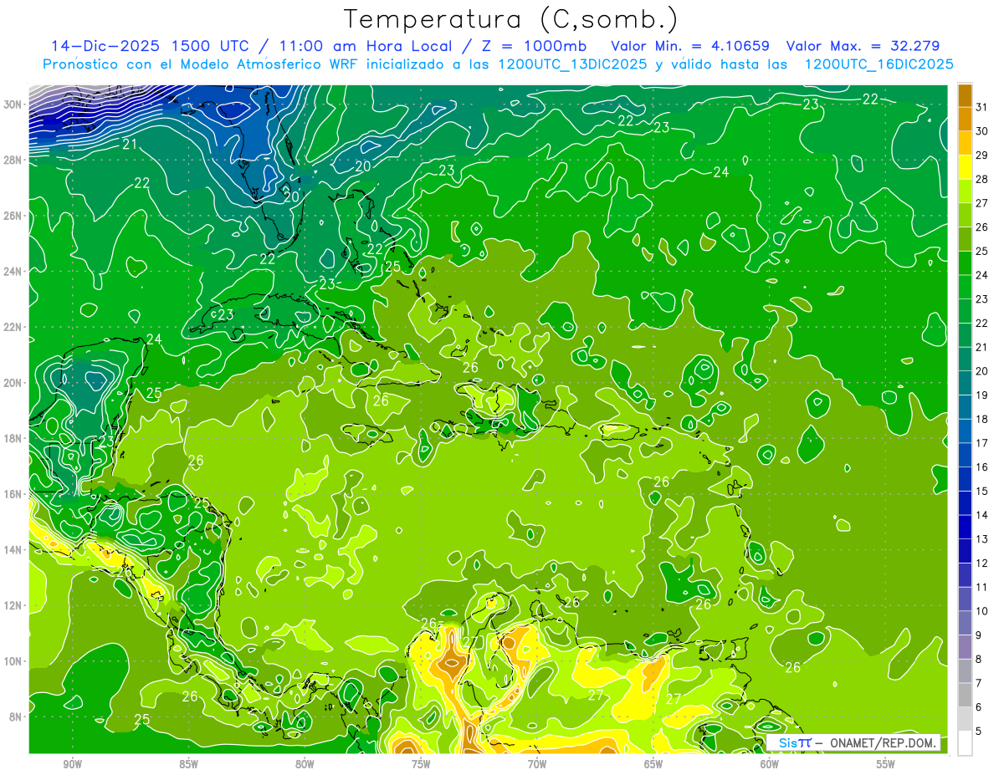Click the 11:00 am Hora Local text
The image size is (1004, 775).
click(x=356, y=46)
